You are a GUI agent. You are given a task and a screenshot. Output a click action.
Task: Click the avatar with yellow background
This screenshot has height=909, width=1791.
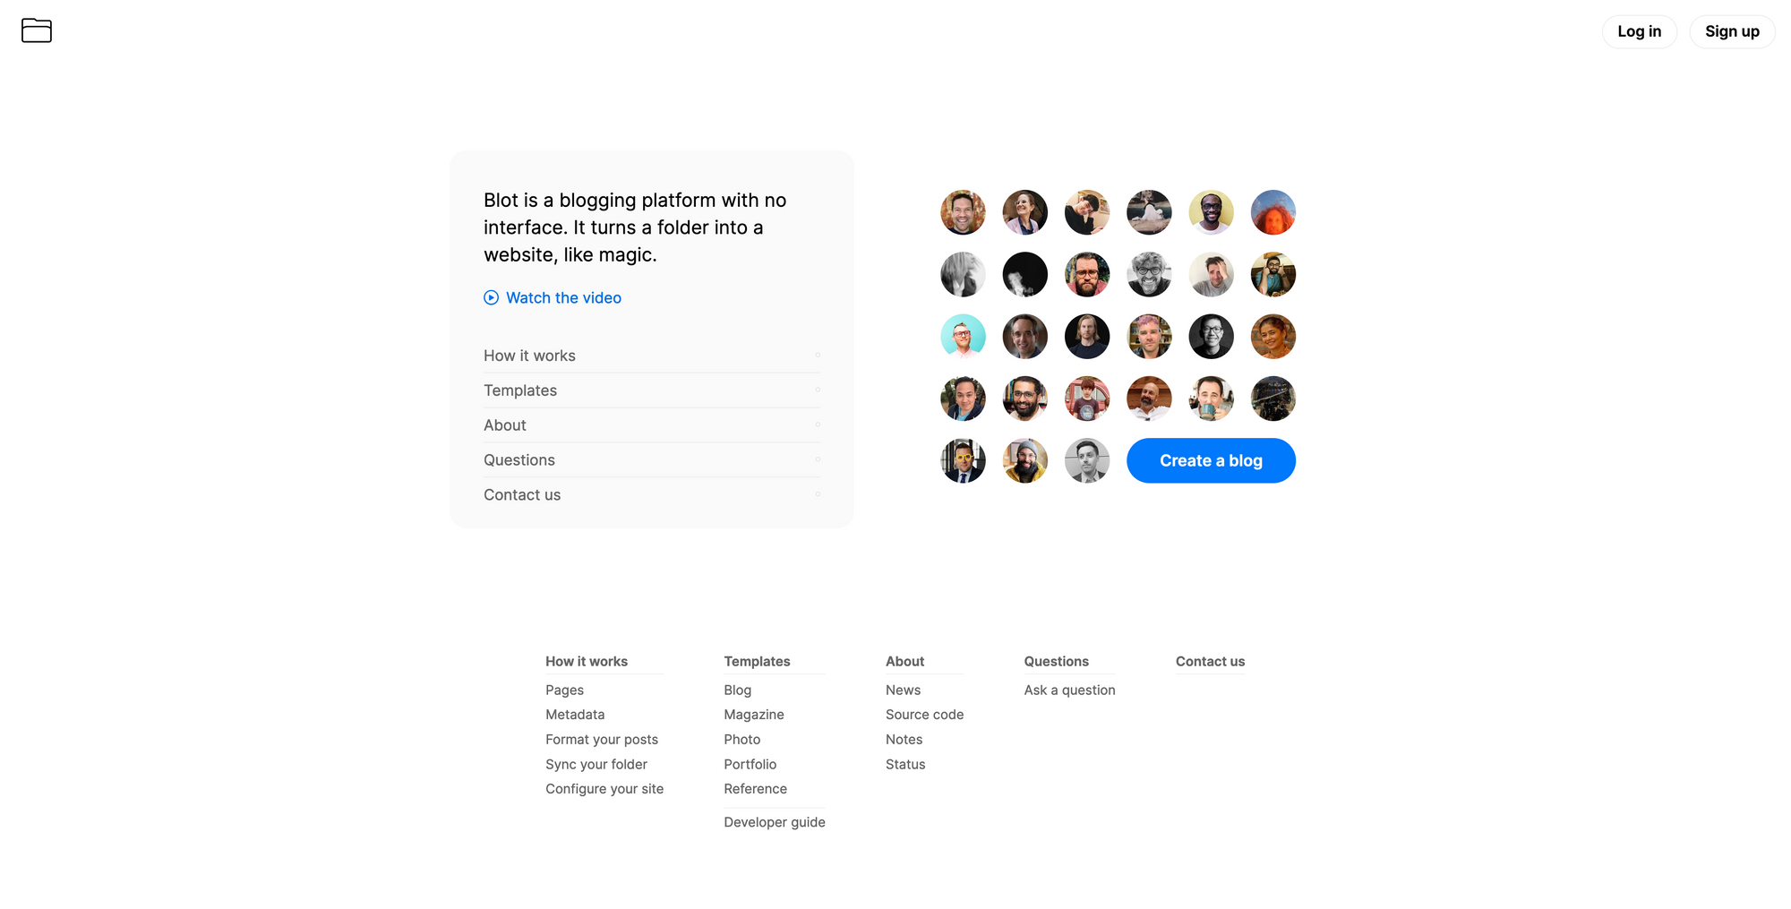click(1211, 212)
